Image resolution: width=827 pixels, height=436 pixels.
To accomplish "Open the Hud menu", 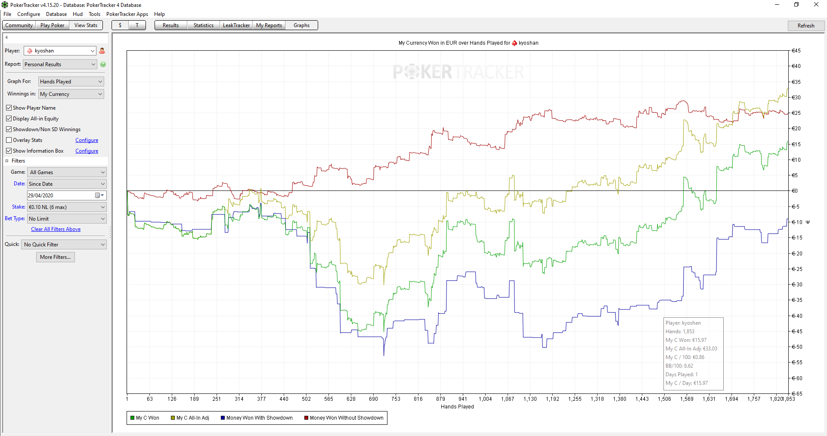I will 77,14.
